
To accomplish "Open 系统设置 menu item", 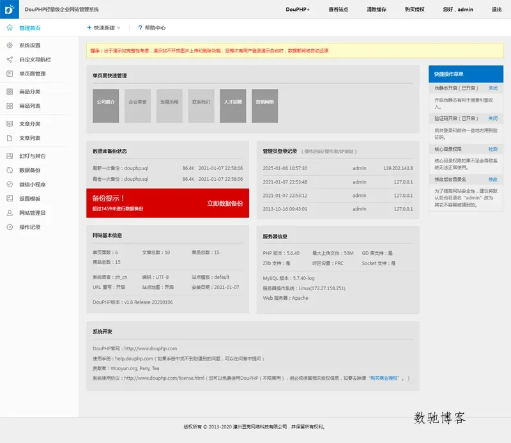I will point(29,45).
